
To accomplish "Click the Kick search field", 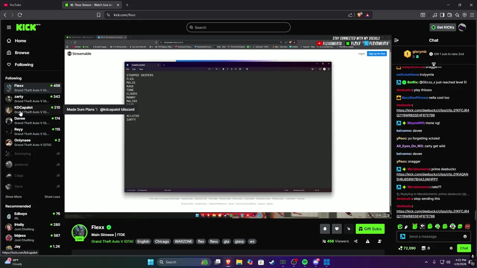I will point(238,27).
